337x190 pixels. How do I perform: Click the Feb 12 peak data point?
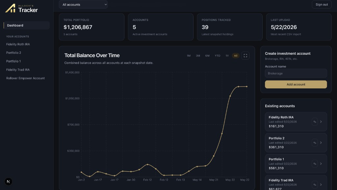pyautogui.click(x=147, y=165)
